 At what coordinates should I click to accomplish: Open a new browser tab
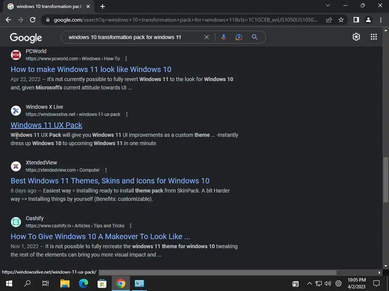[103, 6]
